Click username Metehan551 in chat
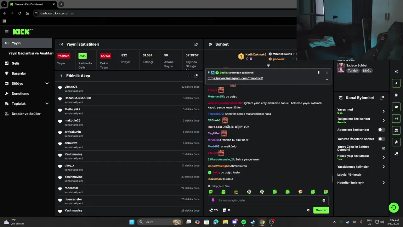Viewport: 403px width, 227px height. pos(216,96)
